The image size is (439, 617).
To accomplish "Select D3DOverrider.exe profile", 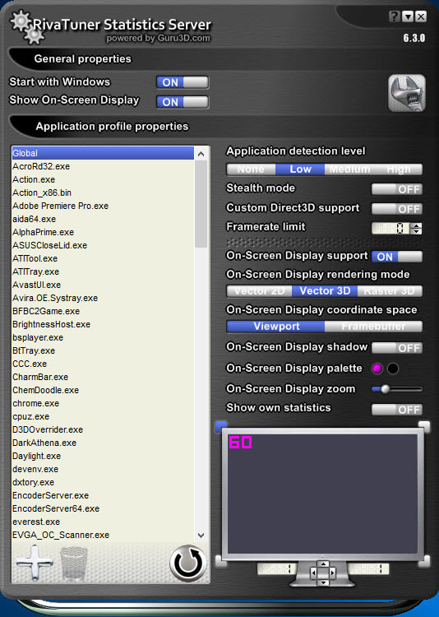I will pos(103,429).
